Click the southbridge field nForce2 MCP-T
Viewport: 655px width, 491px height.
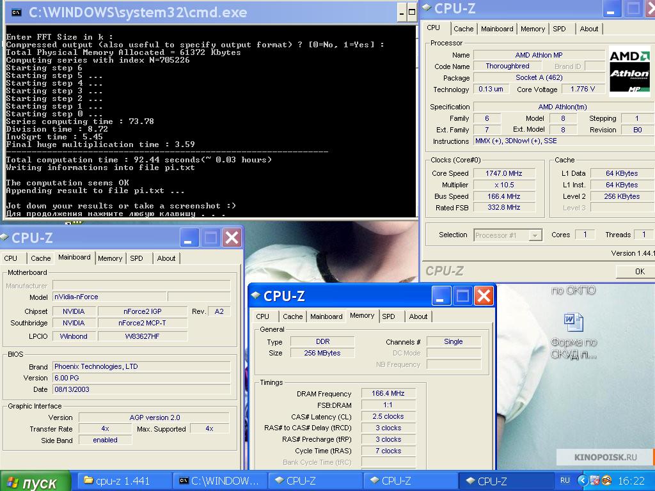[143, 323]
